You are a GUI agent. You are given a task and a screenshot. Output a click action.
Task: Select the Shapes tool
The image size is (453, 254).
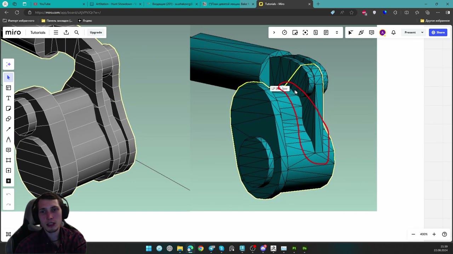tap(8, 119)
